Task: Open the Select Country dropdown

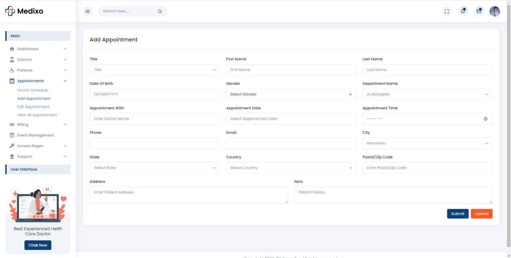Action: (291, 168)
